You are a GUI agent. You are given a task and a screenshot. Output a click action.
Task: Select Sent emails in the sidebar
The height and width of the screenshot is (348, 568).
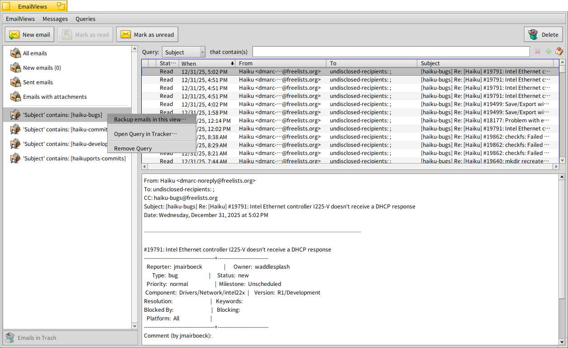(38, 82)
